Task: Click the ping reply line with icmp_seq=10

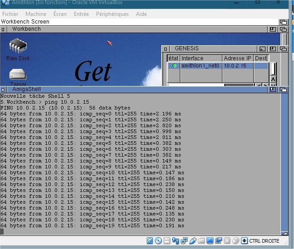Action: pos(92,172)
